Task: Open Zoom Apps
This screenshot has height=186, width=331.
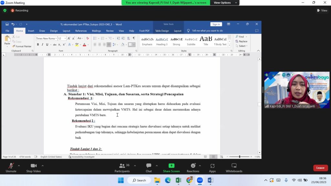Action: (212, 168)
